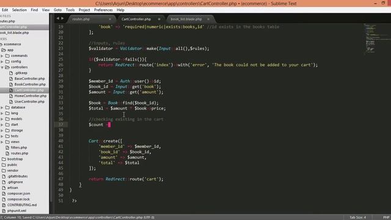
Task: Expand the database folder
Action: coord(2,108)
